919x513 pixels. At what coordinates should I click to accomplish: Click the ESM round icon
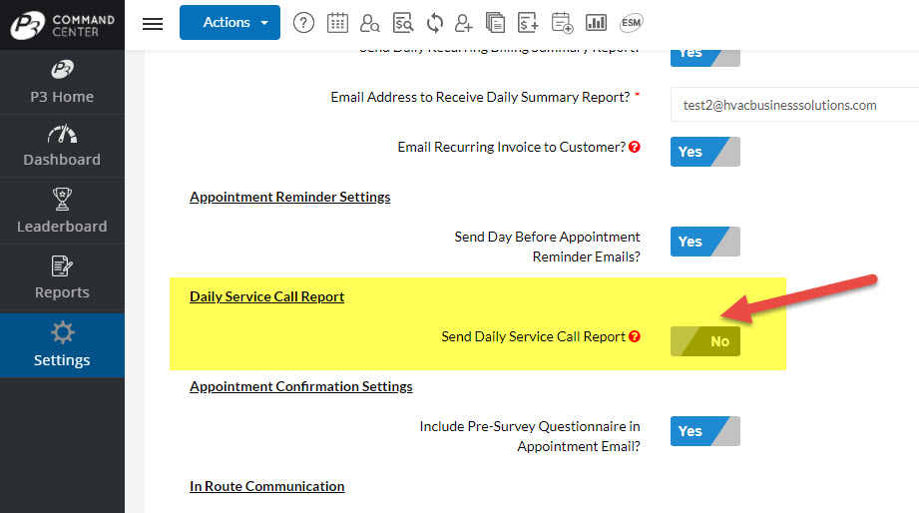[631, 23]
